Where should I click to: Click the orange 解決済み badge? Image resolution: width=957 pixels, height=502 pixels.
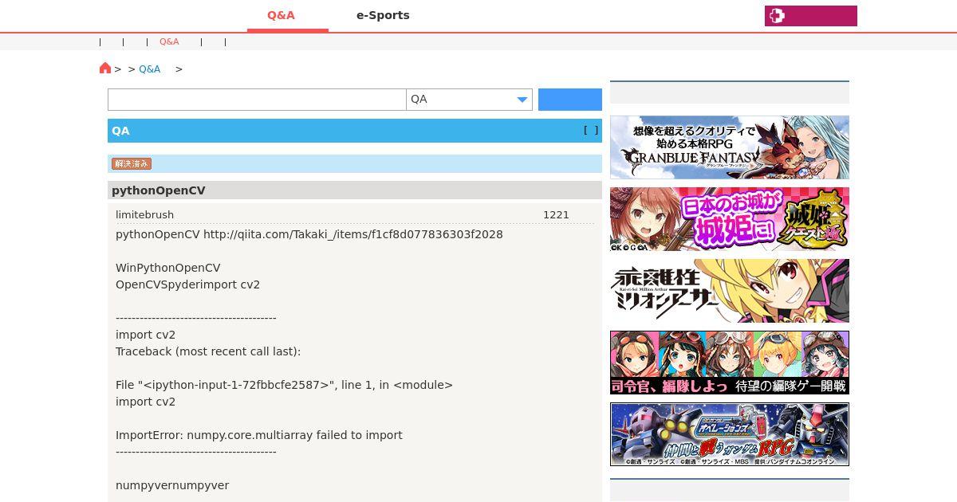pos(132,163)
